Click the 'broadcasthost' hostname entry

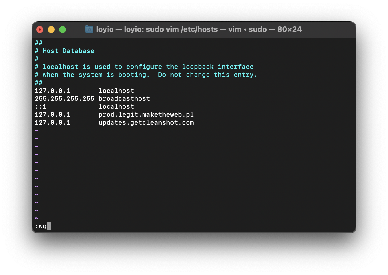click(x=124, y=99)
